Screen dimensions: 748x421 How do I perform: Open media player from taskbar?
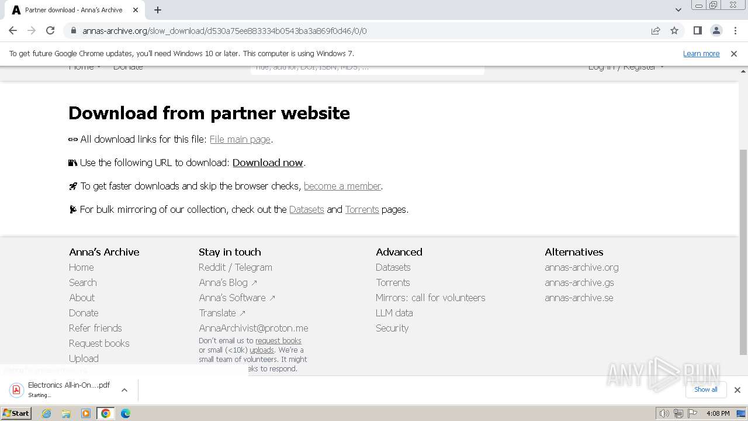(x=86, y=413)
